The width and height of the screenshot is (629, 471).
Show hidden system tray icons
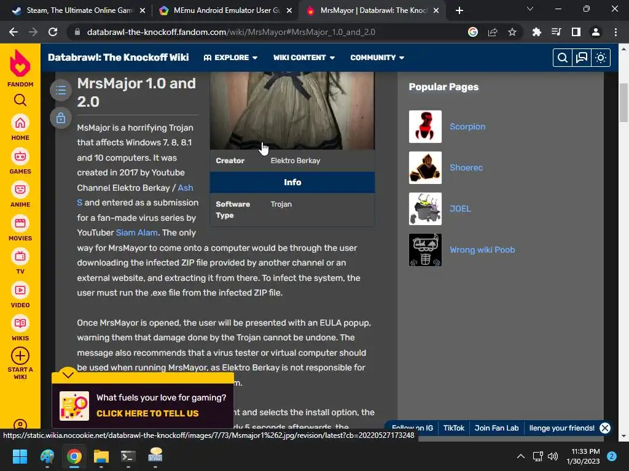pos(521,456)
